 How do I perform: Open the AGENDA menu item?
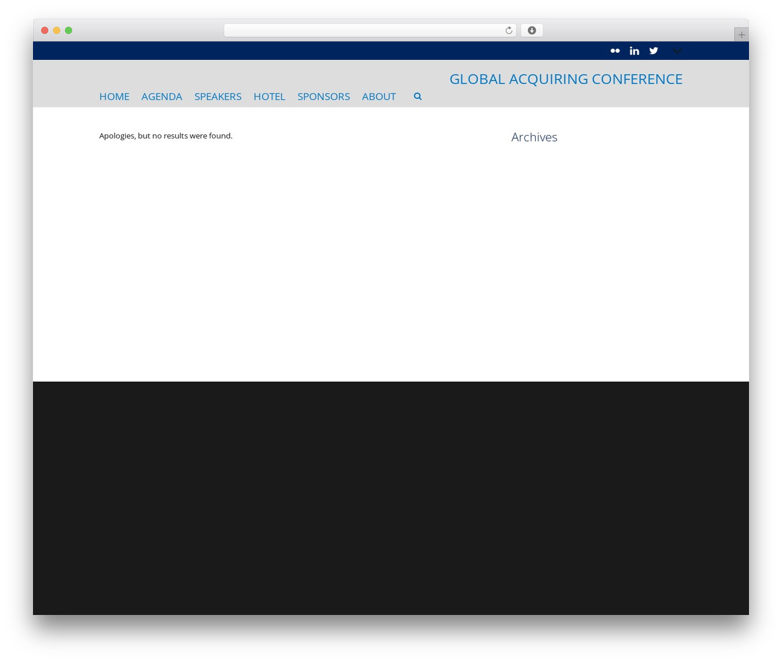coord(162,96)
